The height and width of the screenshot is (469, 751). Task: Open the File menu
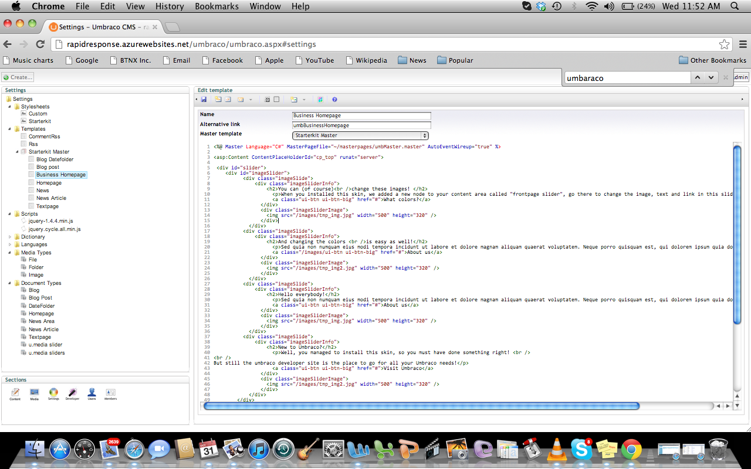[83, 6]
